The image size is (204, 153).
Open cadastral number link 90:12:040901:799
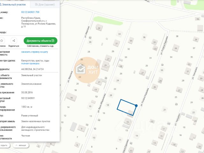[x=30, y=12]
